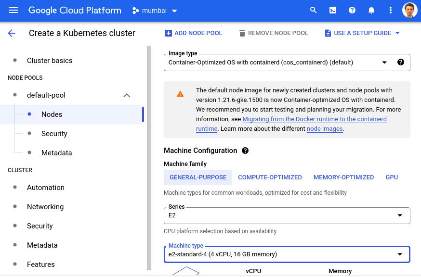The height and width of the screenshot is (277, 421).
Task: Open Cluster basics section
Action: [x=50, y=61]
